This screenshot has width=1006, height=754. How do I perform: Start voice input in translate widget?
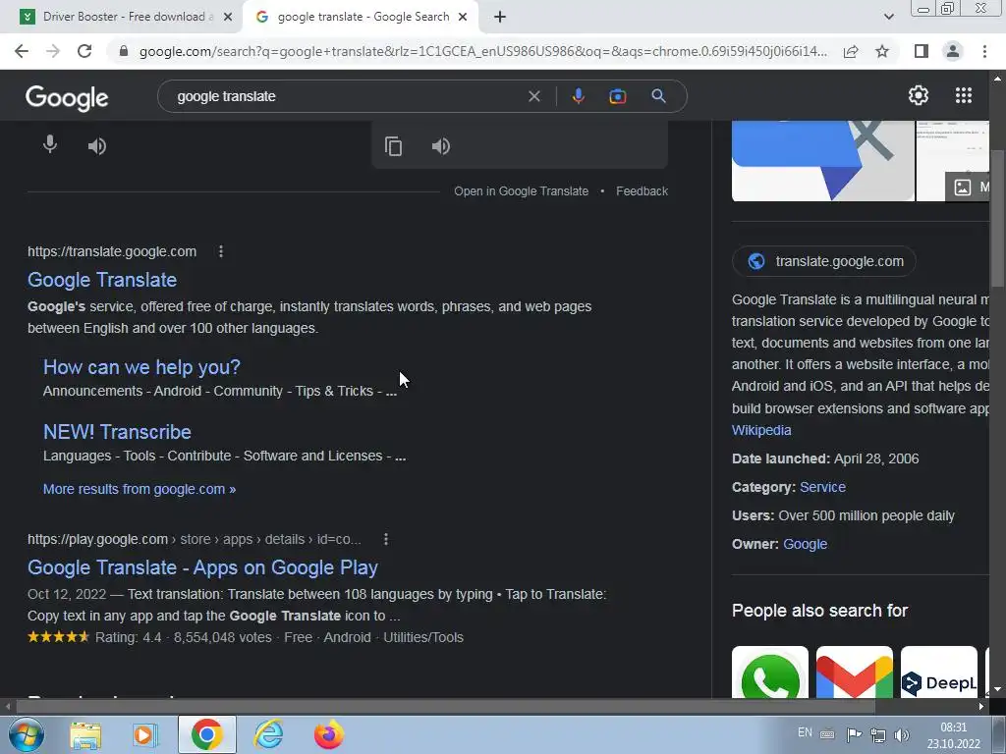(50, 145)
